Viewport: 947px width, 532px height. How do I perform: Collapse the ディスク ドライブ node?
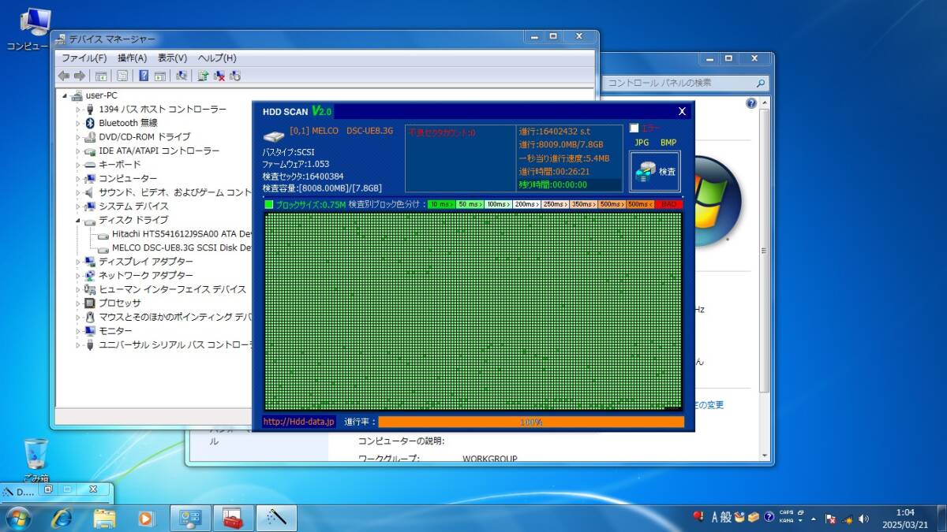[x=79, y=221]
